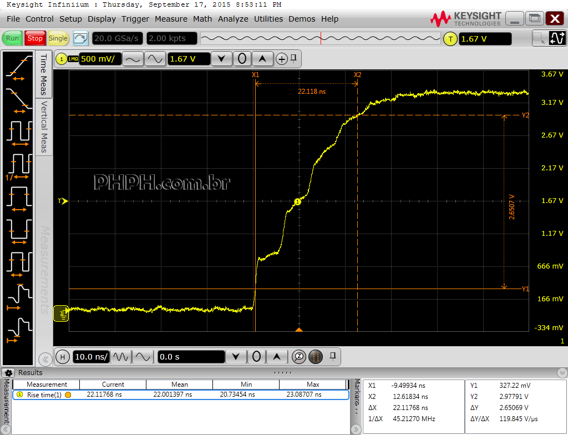The image size is (568, 435).
Task: Collapse the measurement sidebar with double chevron
Action: click(x=45, y=360)
